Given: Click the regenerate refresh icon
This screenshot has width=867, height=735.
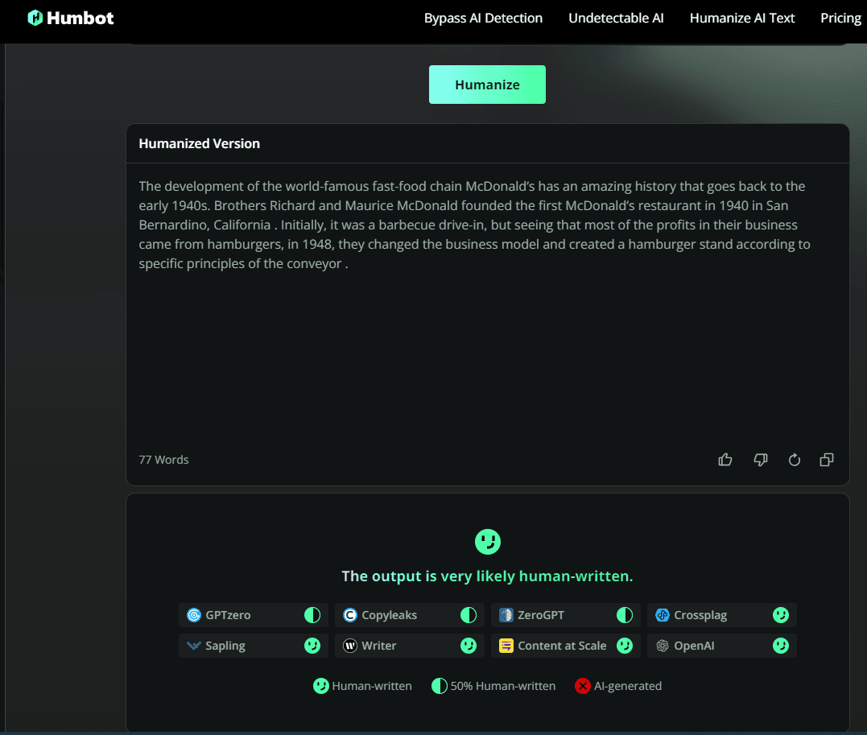Looking at the screenshot, I should pyautogui.click(x=794, y=460).
